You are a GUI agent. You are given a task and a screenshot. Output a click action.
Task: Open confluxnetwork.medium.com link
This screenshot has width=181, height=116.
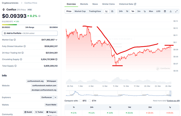44,86
